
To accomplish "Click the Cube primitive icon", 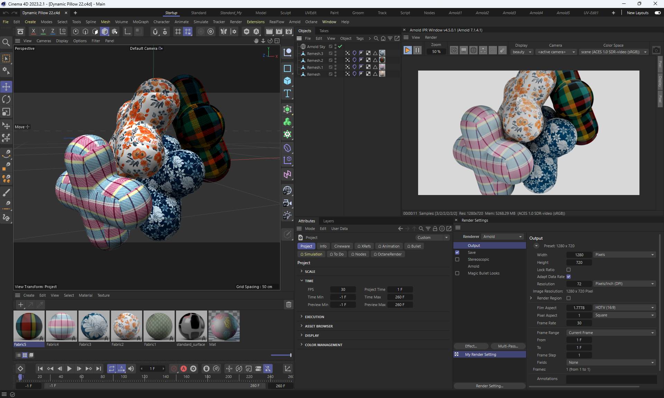I will (x=287, y=81).
